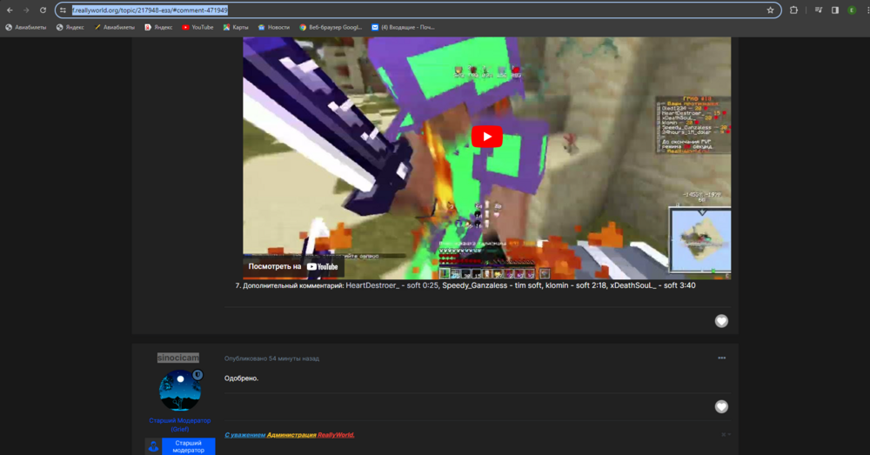This screenshot has width=870, height=455.
Task: Like the first post with heart icon
Action: [721, 321]
